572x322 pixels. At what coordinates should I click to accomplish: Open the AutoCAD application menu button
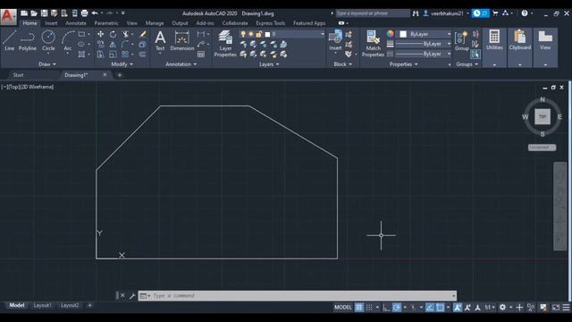pyautogui.click(x=8, y=17)
